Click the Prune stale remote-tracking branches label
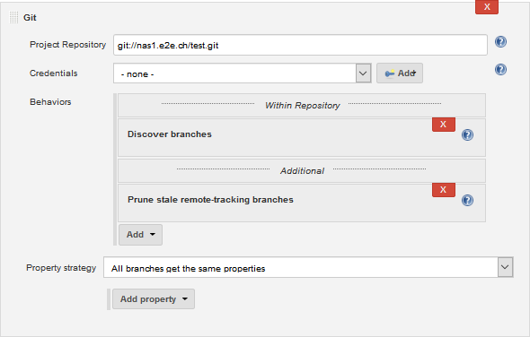Viewport: 530px width, 337px height. click(210, 200)
